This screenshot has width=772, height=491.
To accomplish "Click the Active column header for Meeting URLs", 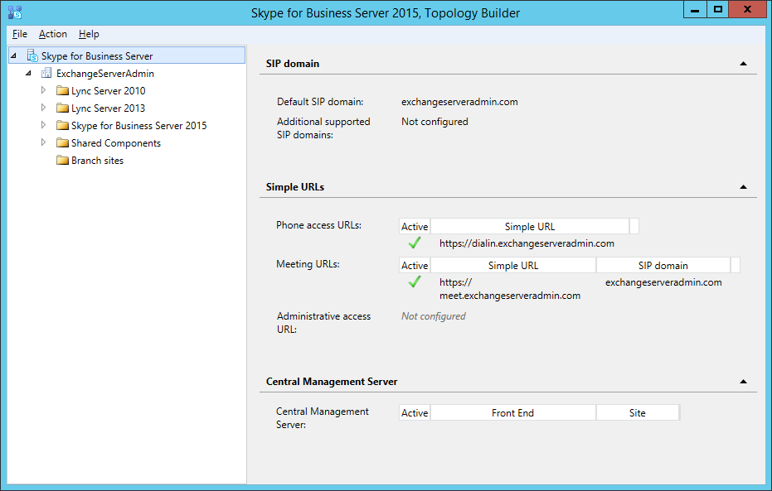I will click(x=415, y=265).
